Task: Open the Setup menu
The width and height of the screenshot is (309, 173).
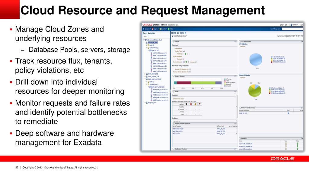Action: click(282, 25)
